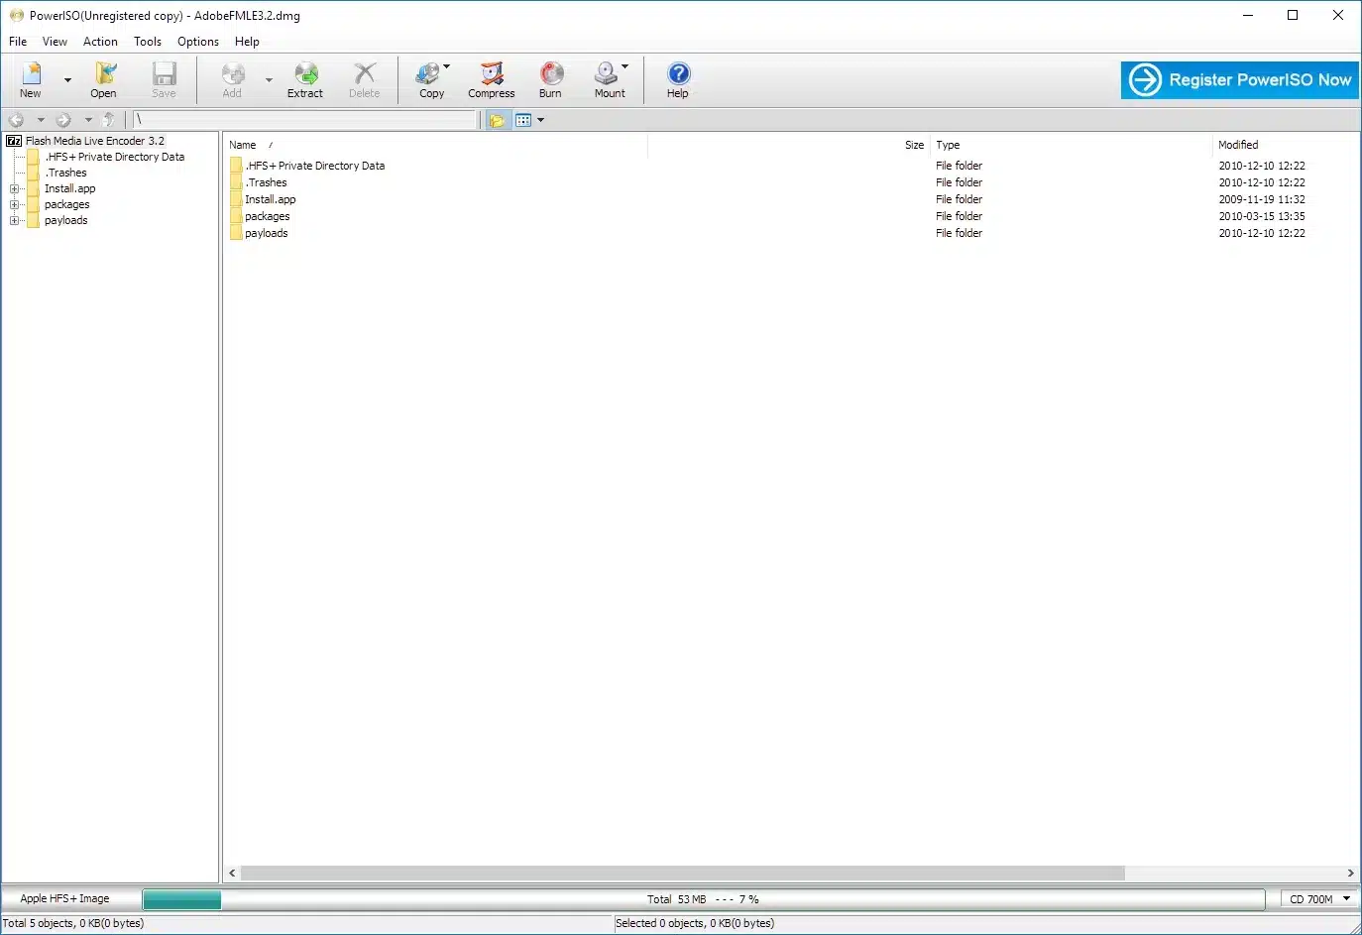Open the Tools menu

pyautogui.click(x=147, y=42)
